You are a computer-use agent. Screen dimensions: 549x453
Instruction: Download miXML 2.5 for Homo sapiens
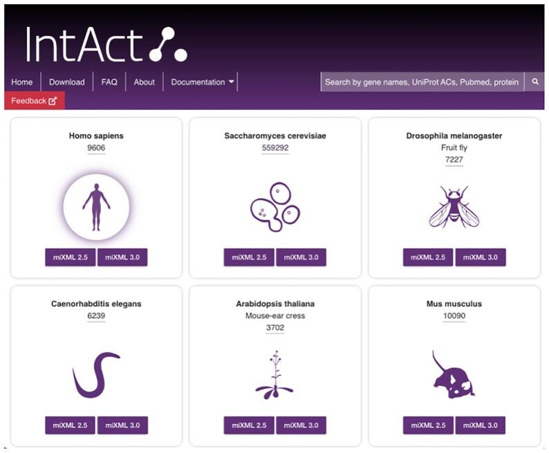coord(71,257)
